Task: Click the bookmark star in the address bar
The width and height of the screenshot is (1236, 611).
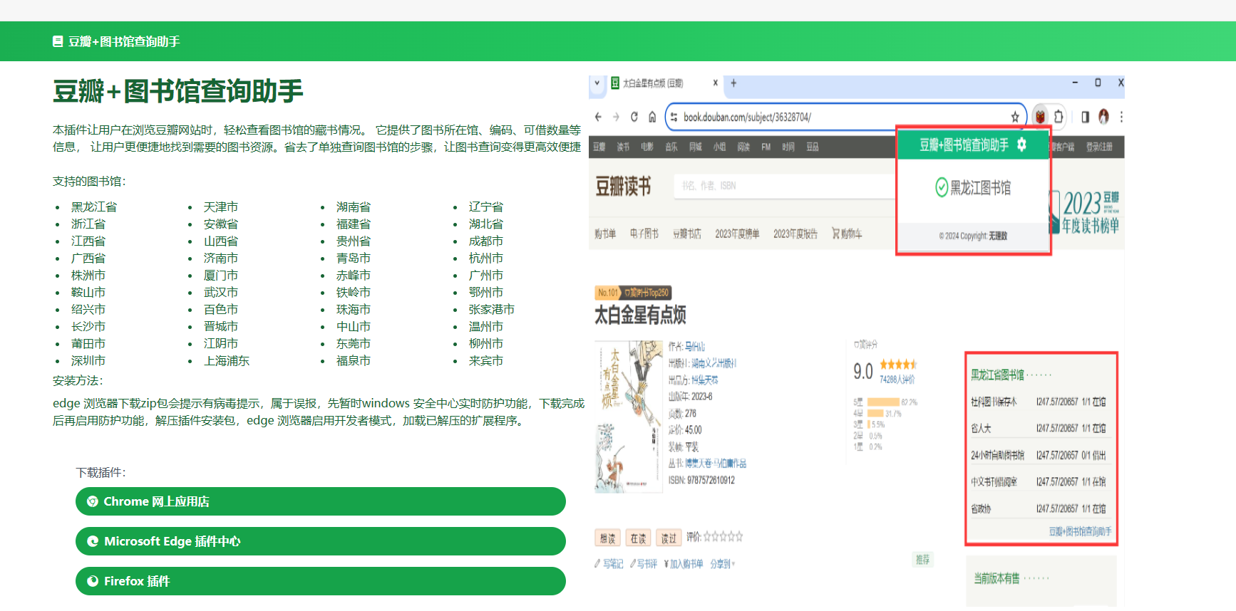Action: pos(1014,117)
